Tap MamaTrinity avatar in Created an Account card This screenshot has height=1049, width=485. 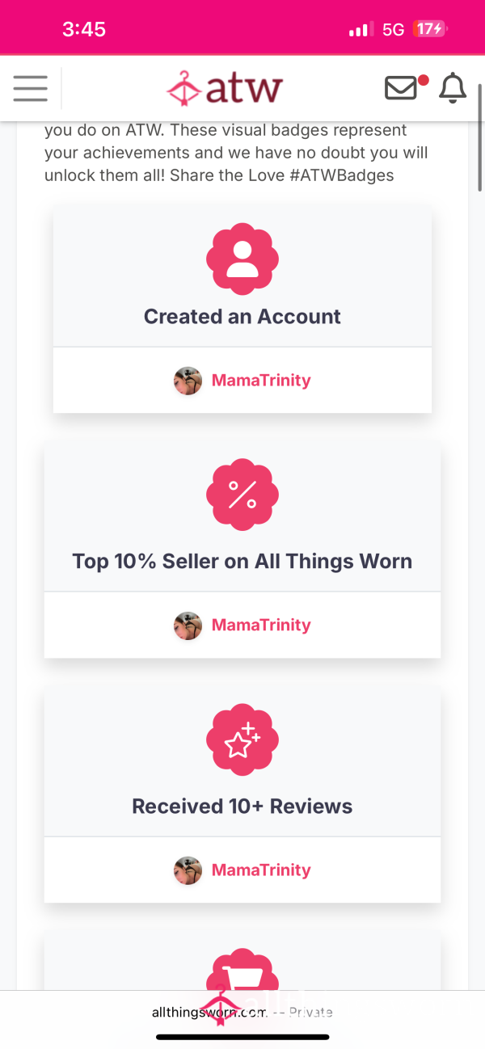coord(188,381)
